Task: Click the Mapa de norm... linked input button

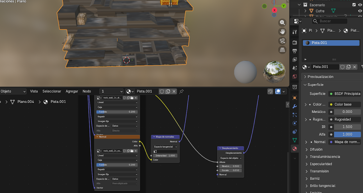Action: coord(344,142)
